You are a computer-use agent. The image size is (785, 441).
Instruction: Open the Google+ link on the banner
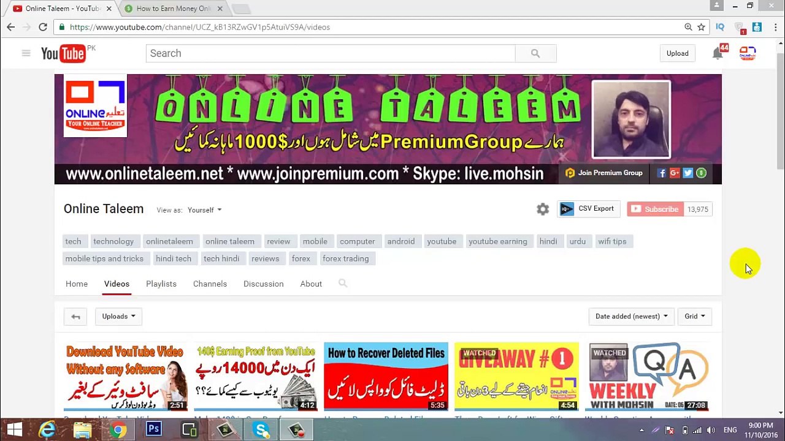pyautogui.click(x=675, y=173)
